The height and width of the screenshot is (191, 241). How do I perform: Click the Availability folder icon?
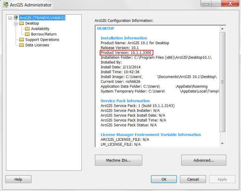pyautogui.click(x=27, y=29)
